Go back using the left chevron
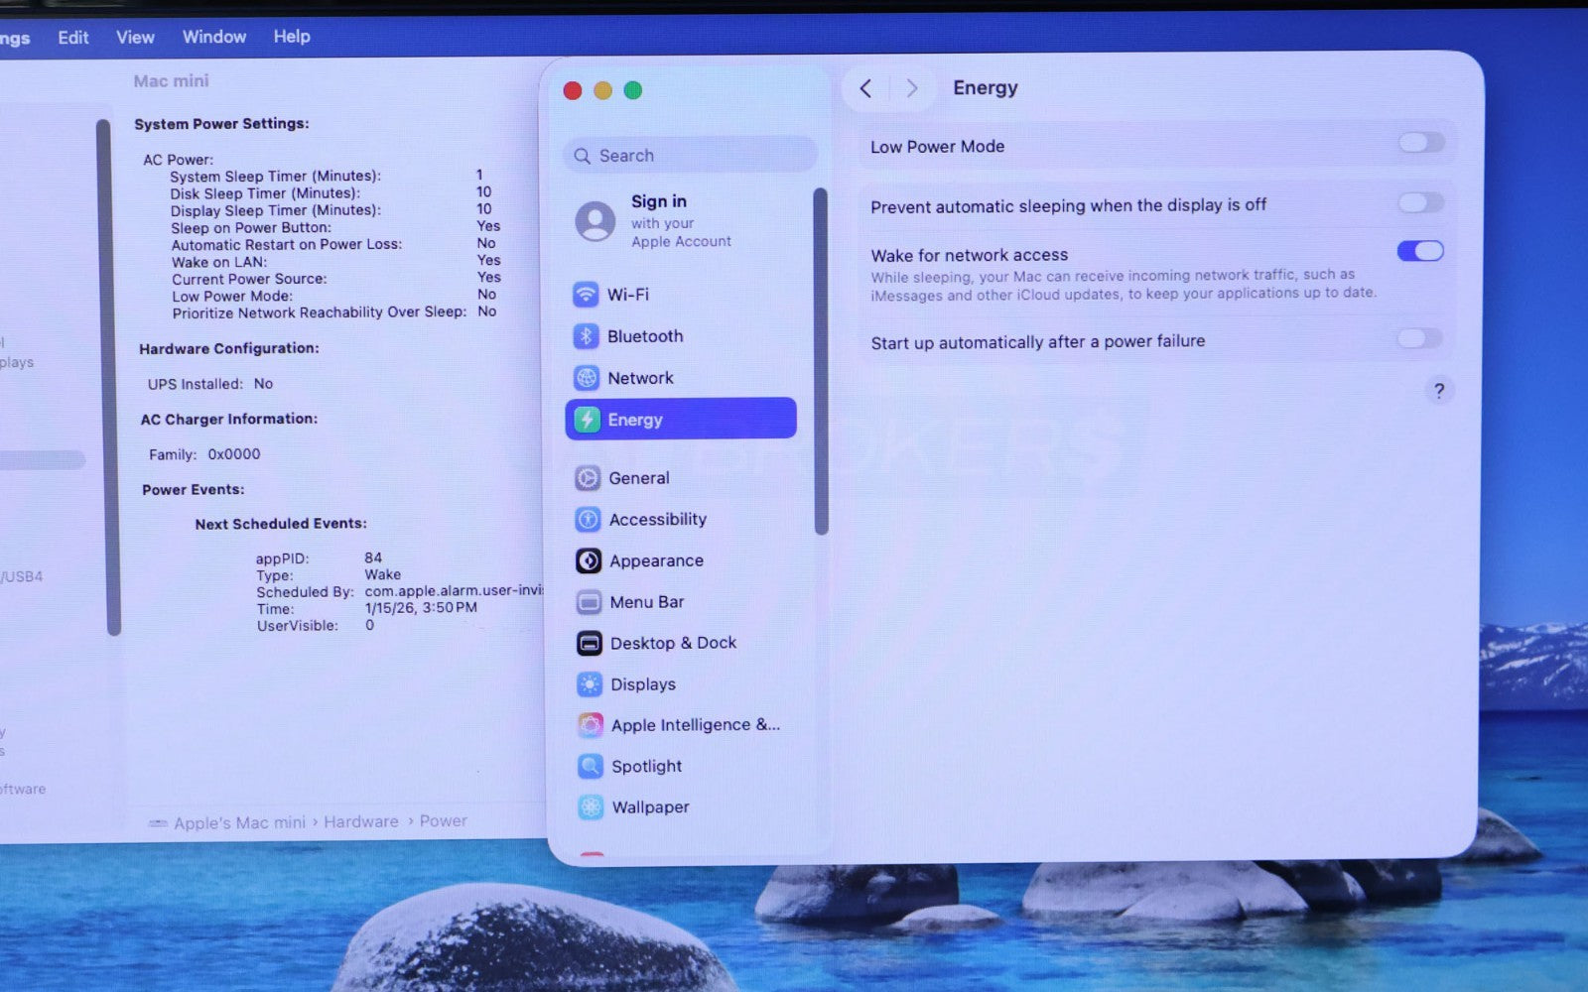This screenshot has height=992, width=1588. click(x=865, y=89)
